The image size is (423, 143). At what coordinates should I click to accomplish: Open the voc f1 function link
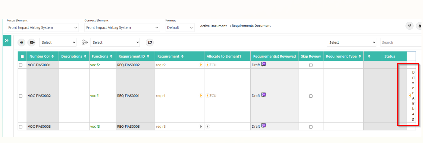(x=95, y=96)
